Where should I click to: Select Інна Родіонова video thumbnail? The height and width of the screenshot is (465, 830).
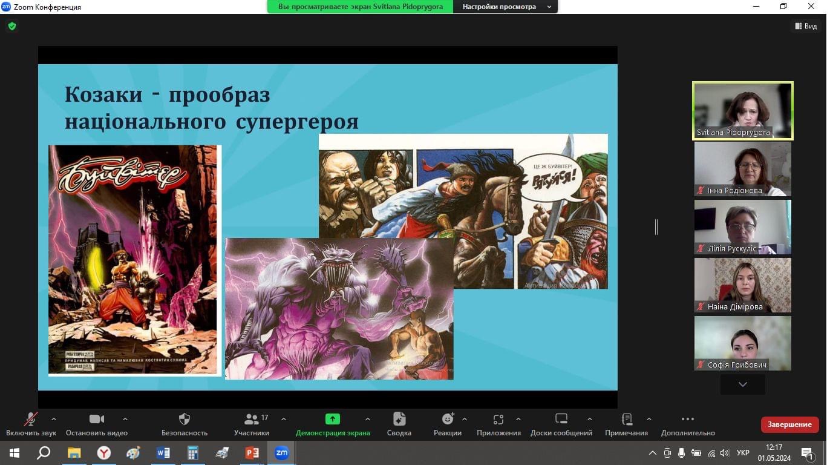(742, 169)
